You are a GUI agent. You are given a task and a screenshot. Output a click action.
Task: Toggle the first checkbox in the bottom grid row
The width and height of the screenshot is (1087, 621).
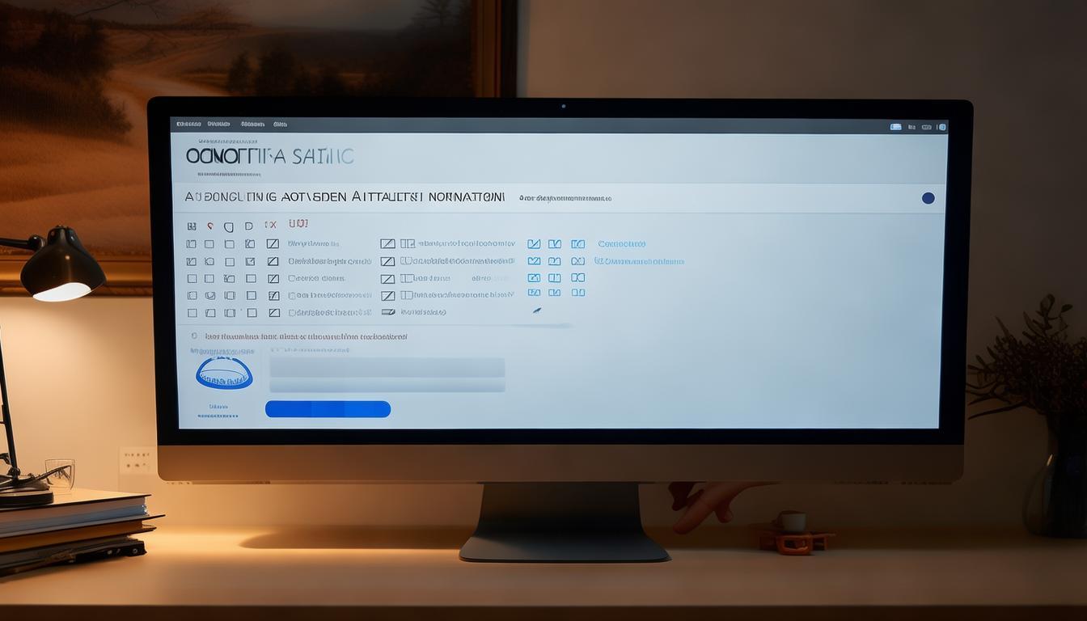[192, 312]
